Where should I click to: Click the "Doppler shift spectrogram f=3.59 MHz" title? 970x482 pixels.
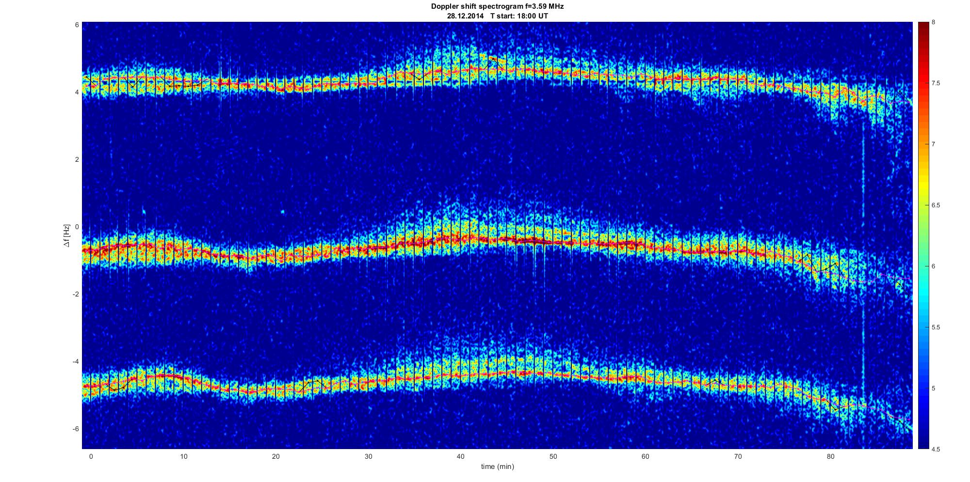pyautogui.click(x=497, y=6)
